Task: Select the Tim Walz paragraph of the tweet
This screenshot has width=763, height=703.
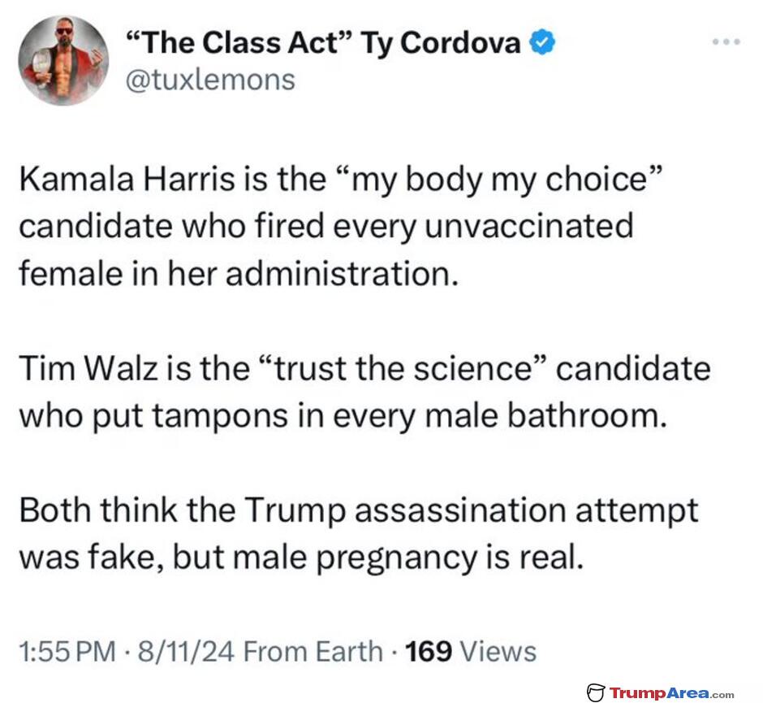Action: [x=365, y=393]
